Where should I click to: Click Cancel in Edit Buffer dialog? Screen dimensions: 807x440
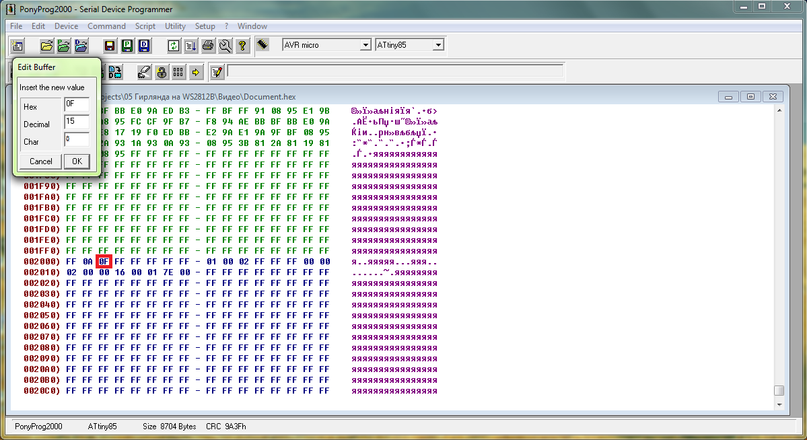click(40, 161)
